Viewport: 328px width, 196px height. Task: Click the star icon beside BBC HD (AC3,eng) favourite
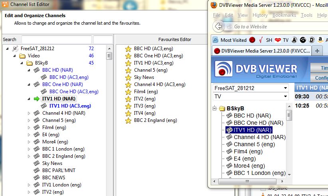pyautogui.click(x=128, y=49)
